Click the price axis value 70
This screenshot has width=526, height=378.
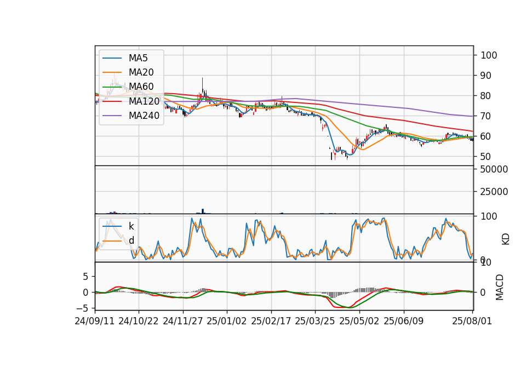(x=486, y=116)
